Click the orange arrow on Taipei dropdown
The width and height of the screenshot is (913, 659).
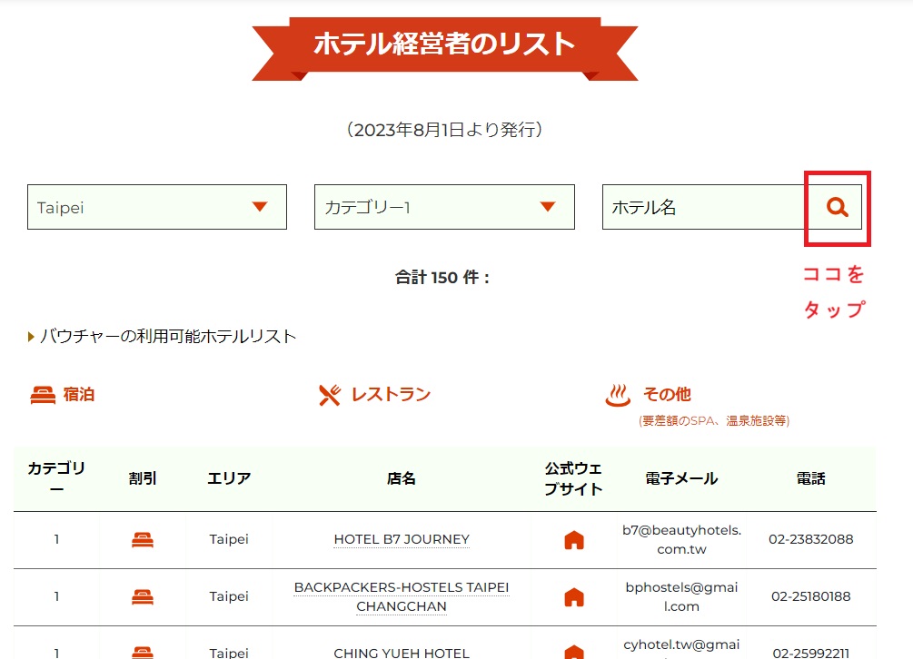pos(260,207)
